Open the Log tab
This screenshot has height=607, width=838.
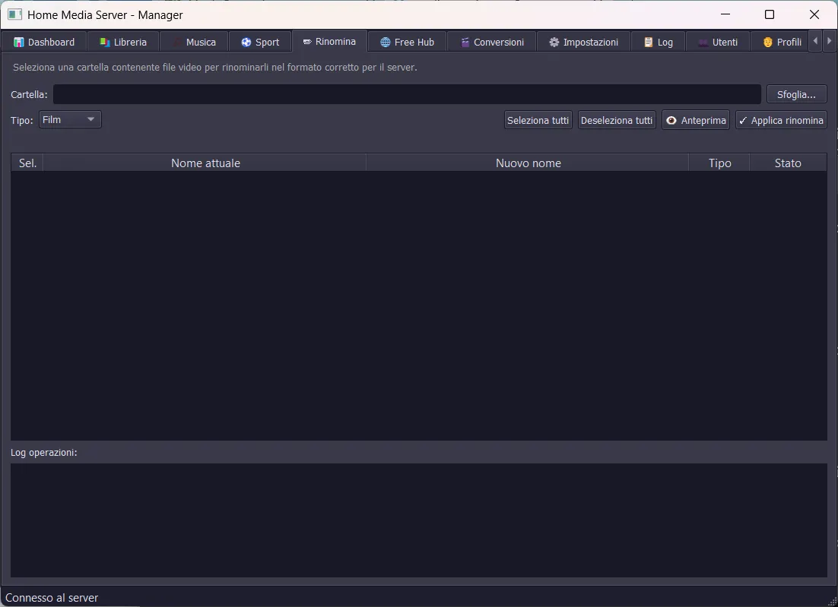click(x=658, y=42)
